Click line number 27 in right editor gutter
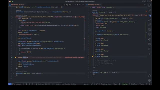 point(88,56)
